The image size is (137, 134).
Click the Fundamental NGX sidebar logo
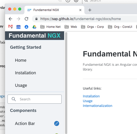34,36
